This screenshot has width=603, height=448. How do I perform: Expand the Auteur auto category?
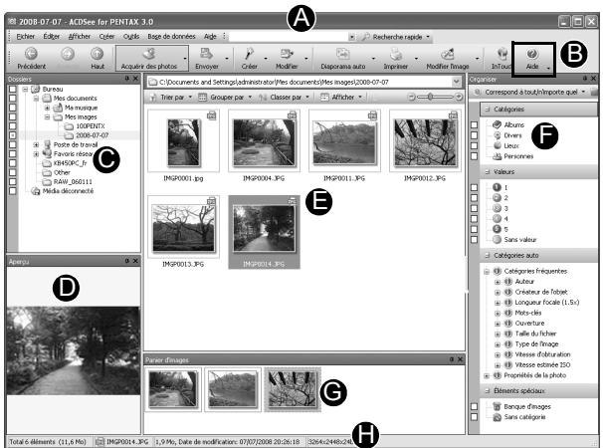[498, 282]
